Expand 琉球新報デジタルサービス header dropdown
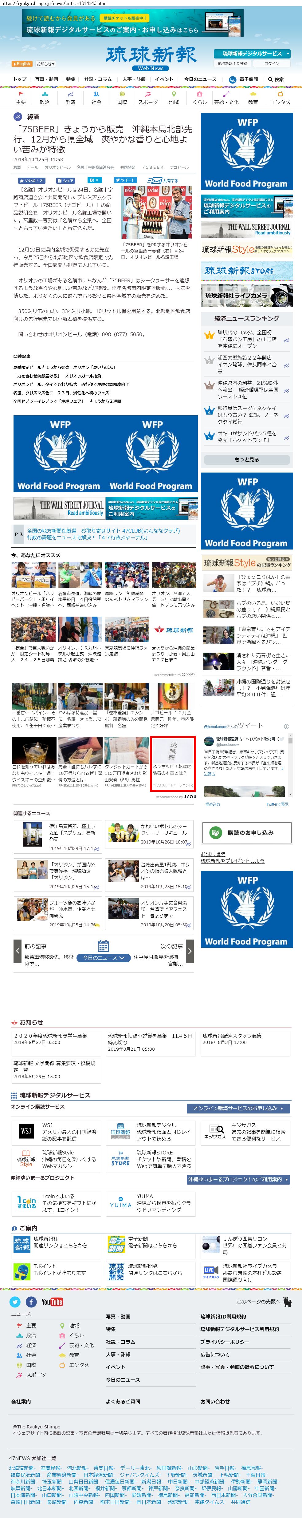The height and width of the screenshot is (1518, 302). (x=252, y=54)
